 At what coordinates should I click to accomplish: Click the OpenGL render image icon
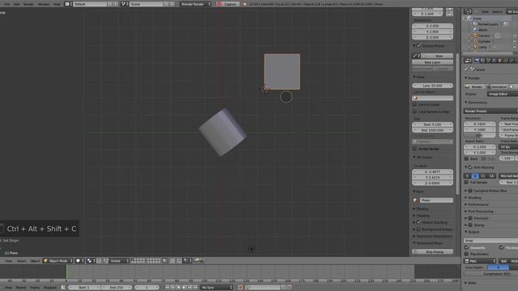[x=197, y=261]
